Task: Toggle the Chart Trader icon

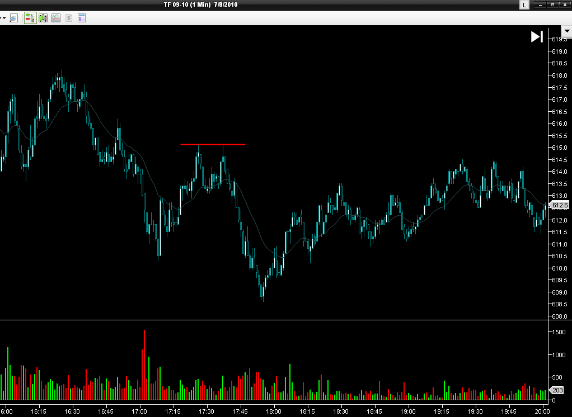Action: pyautogui.click(x=30, y=18)
